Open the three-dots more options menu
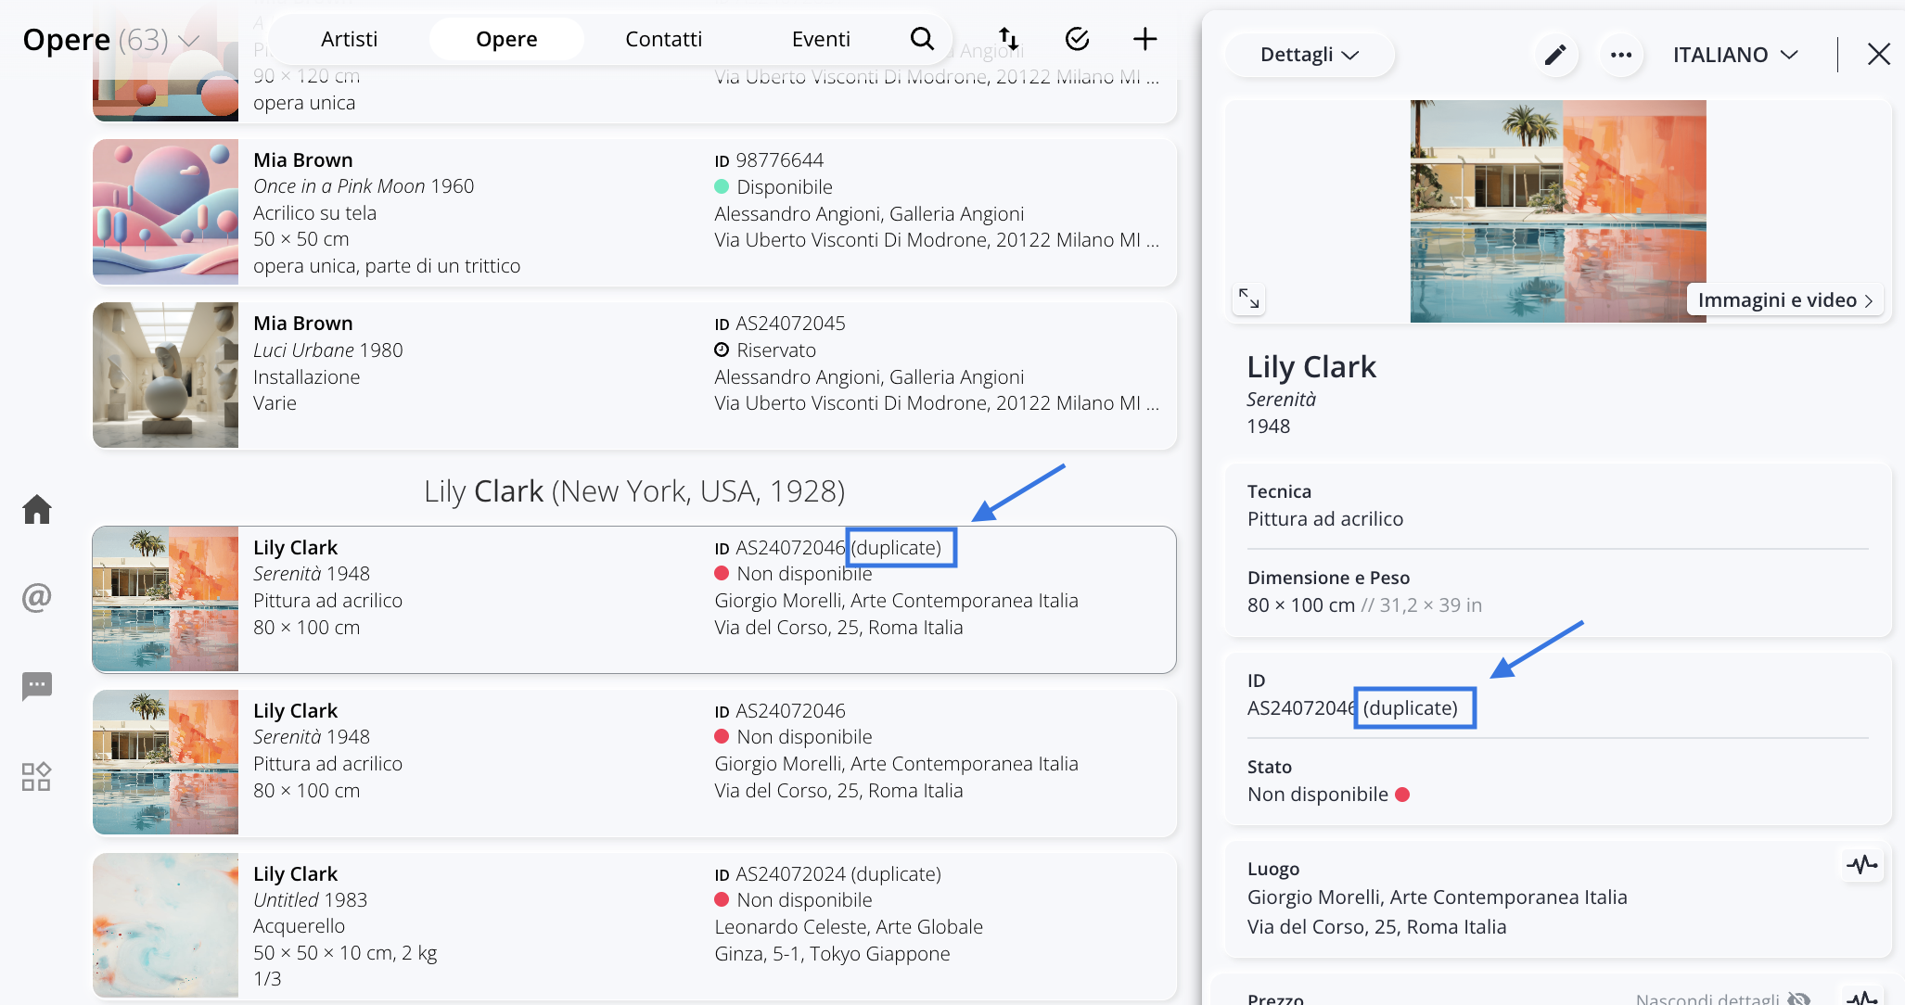The image size is (1905, 1005). pyautogui.click(x=1620, y=55)
